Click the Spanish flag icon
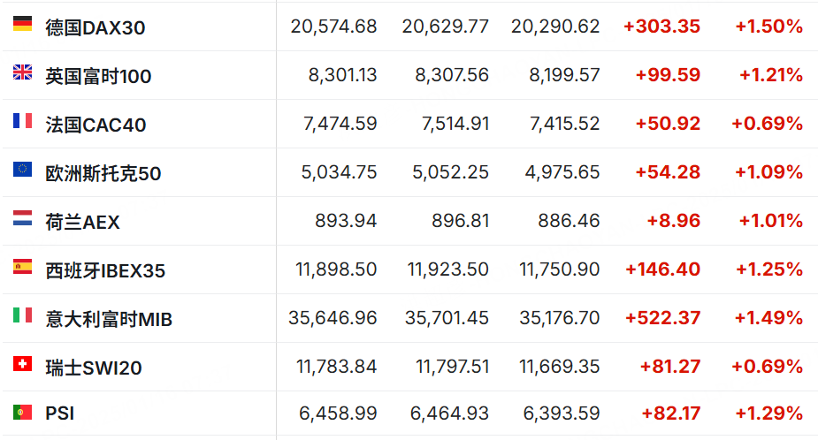 point(22,267)
